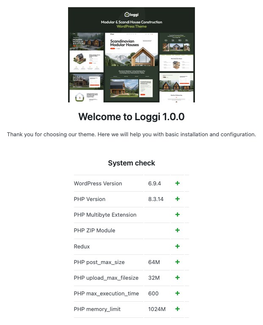Click the 1024M memory limit value
Image resolution: width=263 pixels, height=325 pixels.
156,309
